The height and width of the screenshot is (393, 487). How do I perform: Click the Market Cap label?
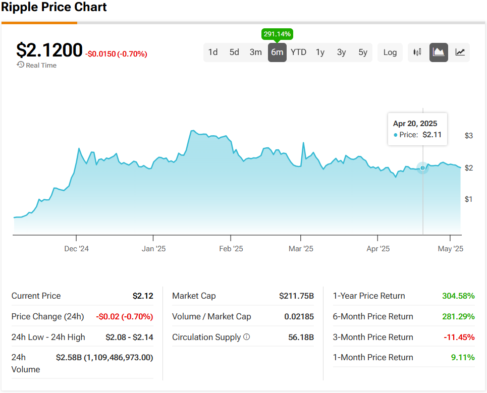point(194,296)
